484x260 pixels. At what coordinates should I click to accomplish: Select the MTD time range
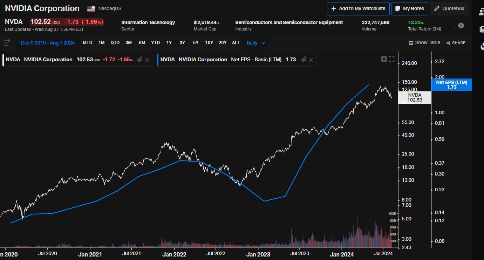88,43
